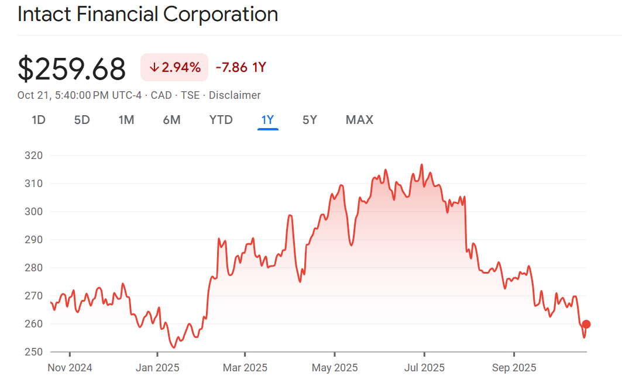Click the Intact Financial Corporation title
This screenshot has height=390, width=622.
coord(147,14)
